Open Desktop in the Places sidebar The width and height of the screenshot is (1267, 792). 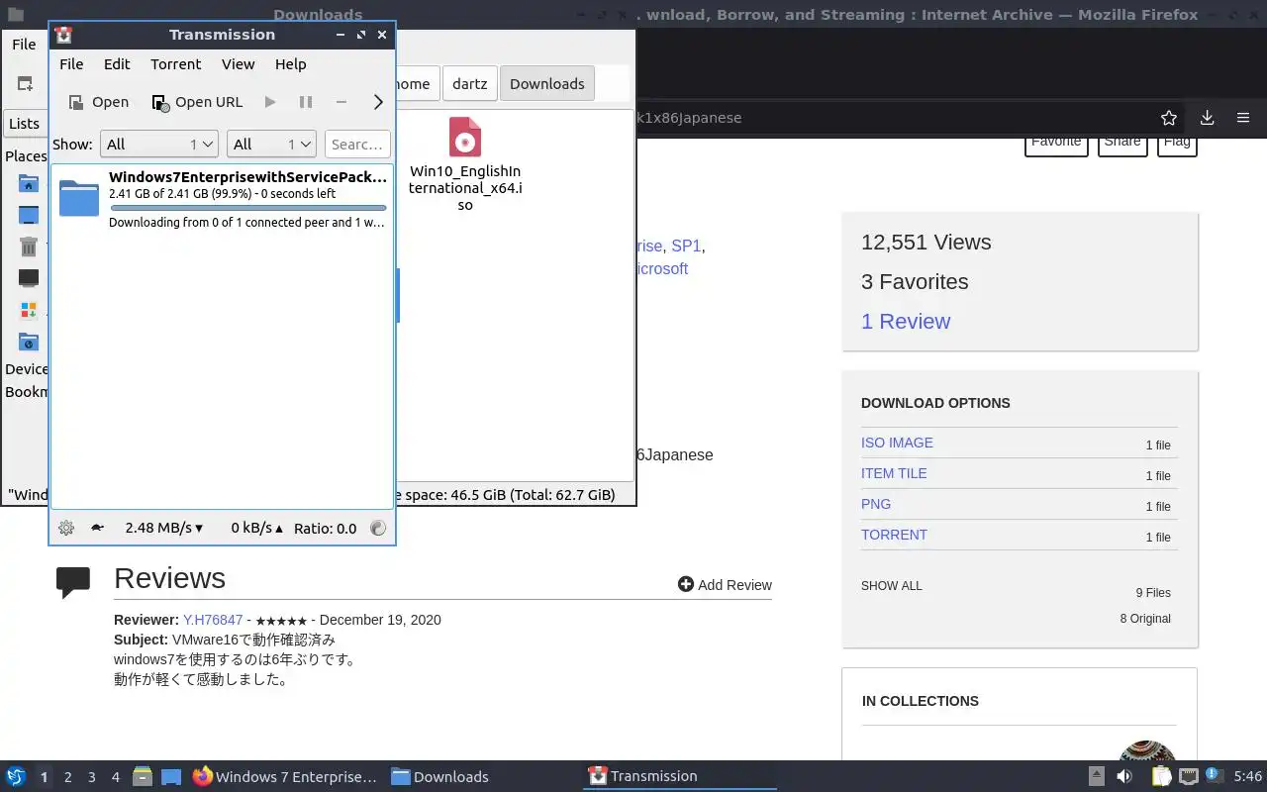[x=29, y=215]
